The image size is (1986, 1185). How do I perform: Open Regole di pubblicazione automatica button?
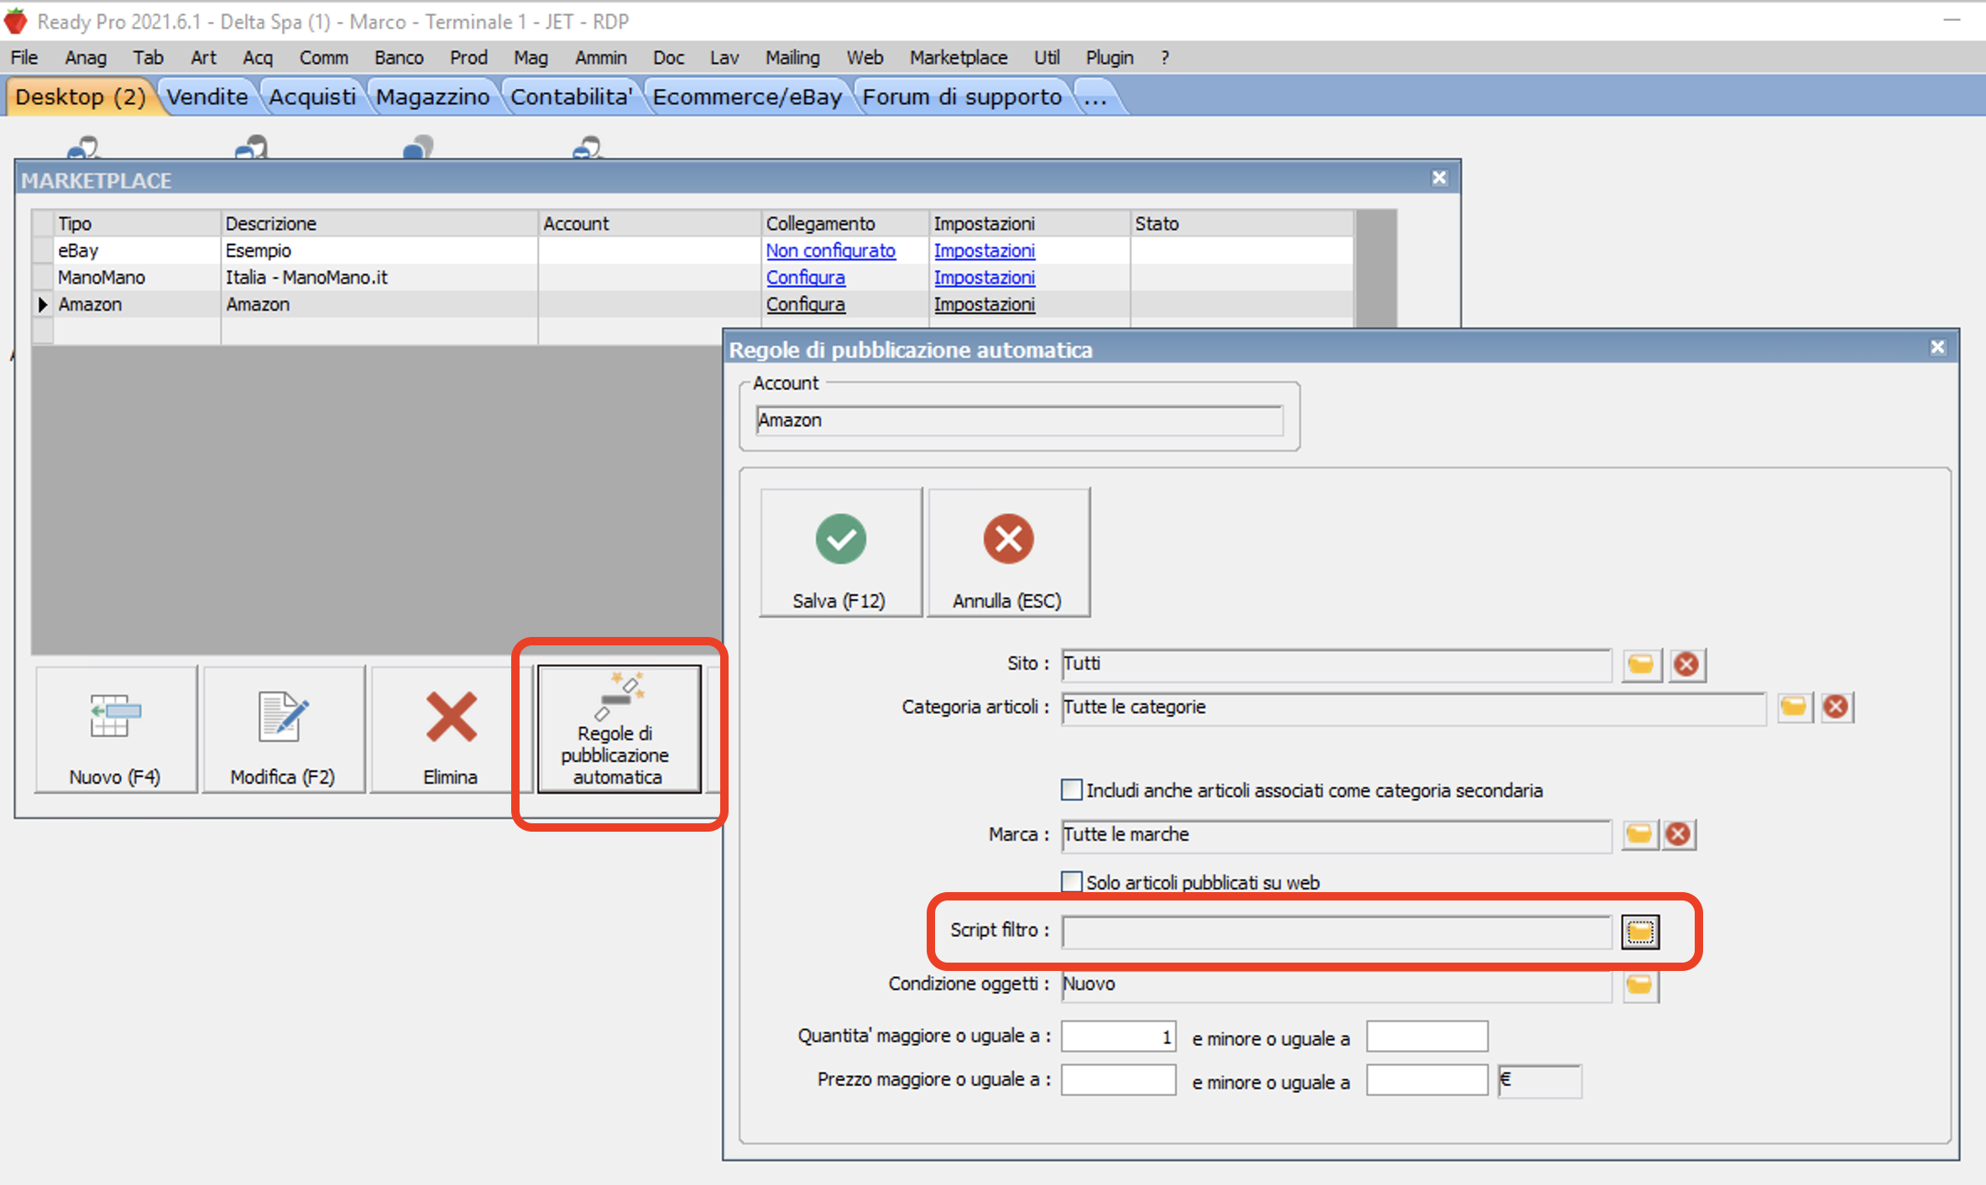point(619,729)
